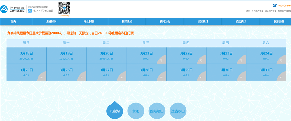291x121 pixels.
Task: Select the 3月19日 date label
Action: pyautogui.click(x=66, y=53)
